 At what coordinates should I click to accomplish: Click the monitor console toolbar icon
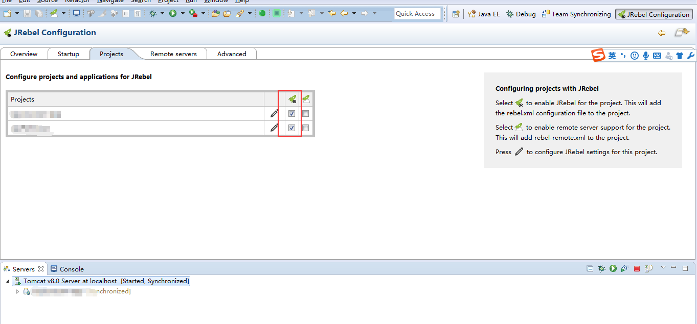76,13
